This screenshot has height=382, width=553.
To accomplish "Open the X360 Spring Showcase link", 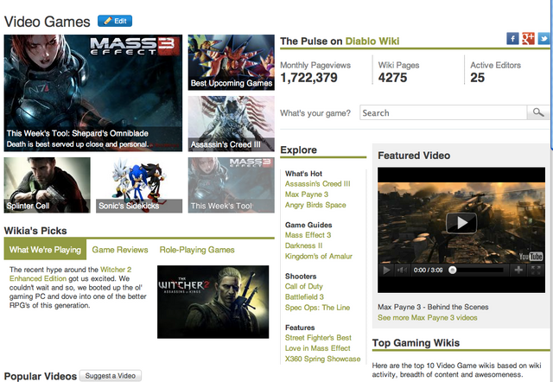I will [x=322, y=359].
